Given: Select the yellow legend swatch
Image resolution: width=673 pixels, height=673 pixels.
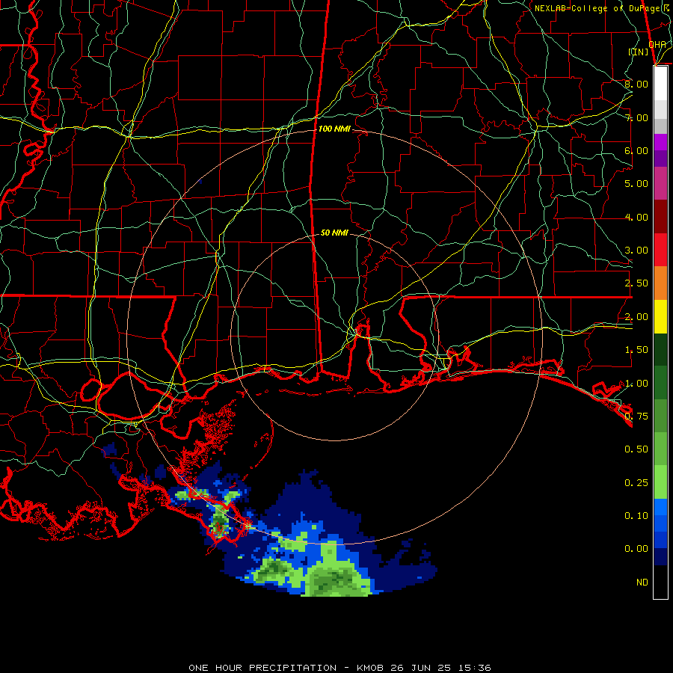Looking at the screenshot, I should (x=660, y=316).
